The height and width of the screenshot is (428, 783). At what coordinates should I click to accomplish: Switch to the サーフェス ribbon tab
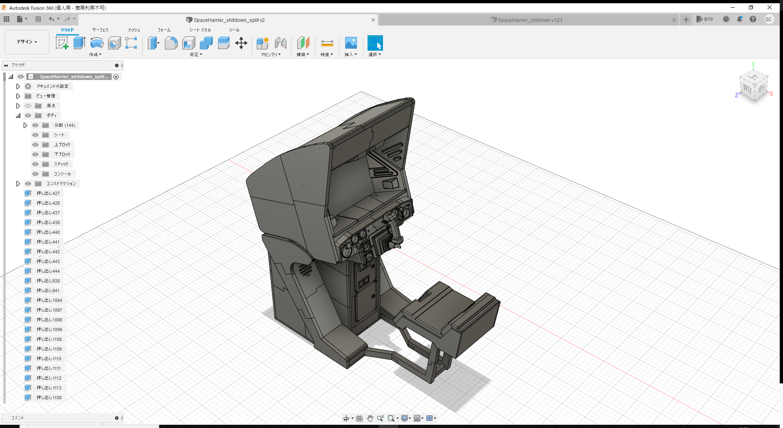[x=100, y=30]
